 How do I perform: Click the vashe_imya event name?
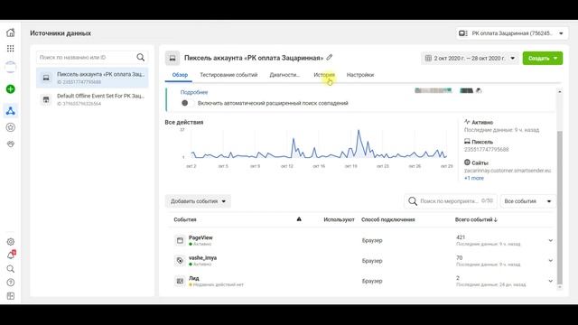coord(202,257)
